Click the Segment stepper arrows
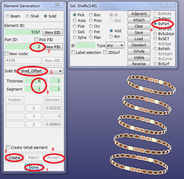 pyautogui.click(x=45, y=89)
